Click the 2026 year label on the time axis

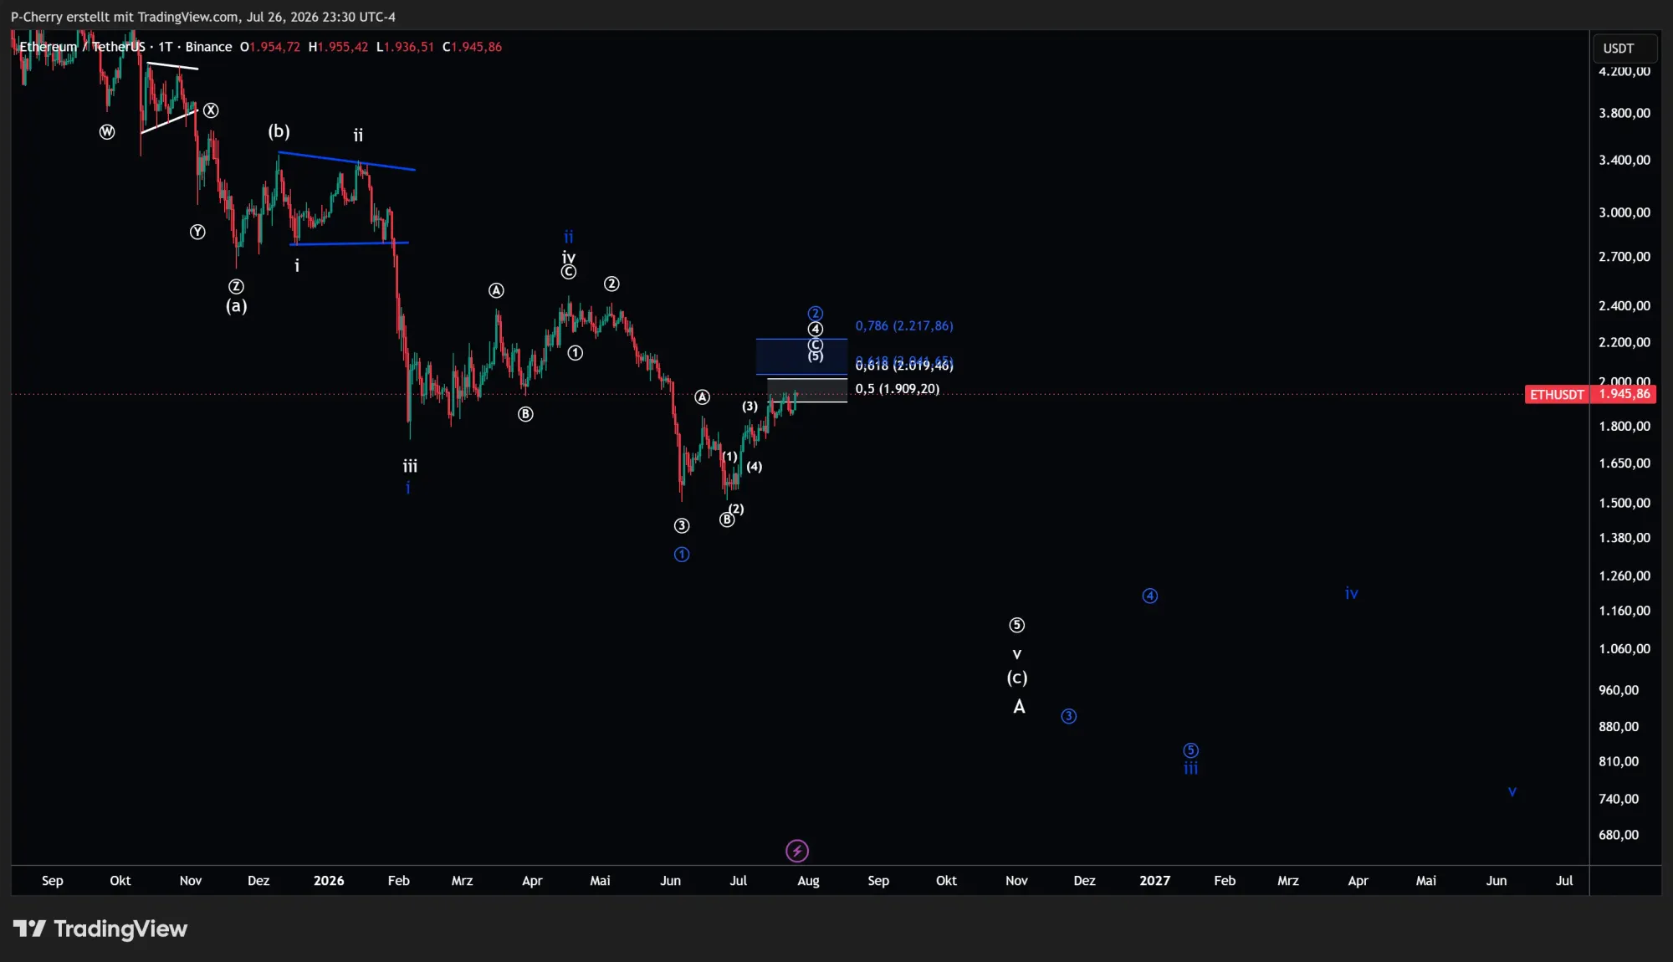tap(329, 880)
